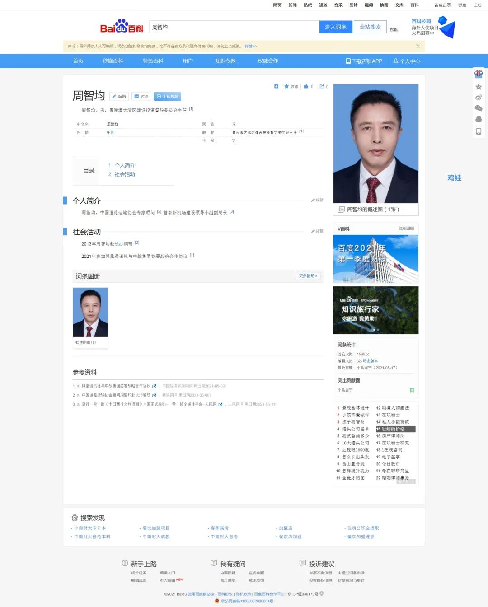The image size is (488, 607).
Task: Open the 详情>> link in the notice
Action: (251, 46)
